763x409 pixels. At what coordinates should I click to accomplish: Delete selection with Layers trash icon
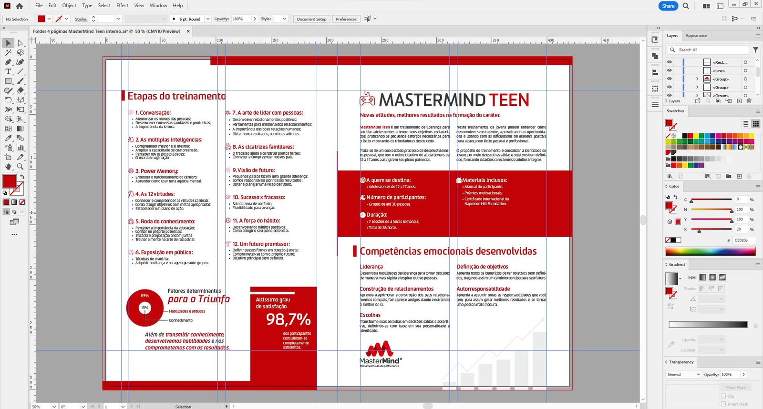pos(749,101)
